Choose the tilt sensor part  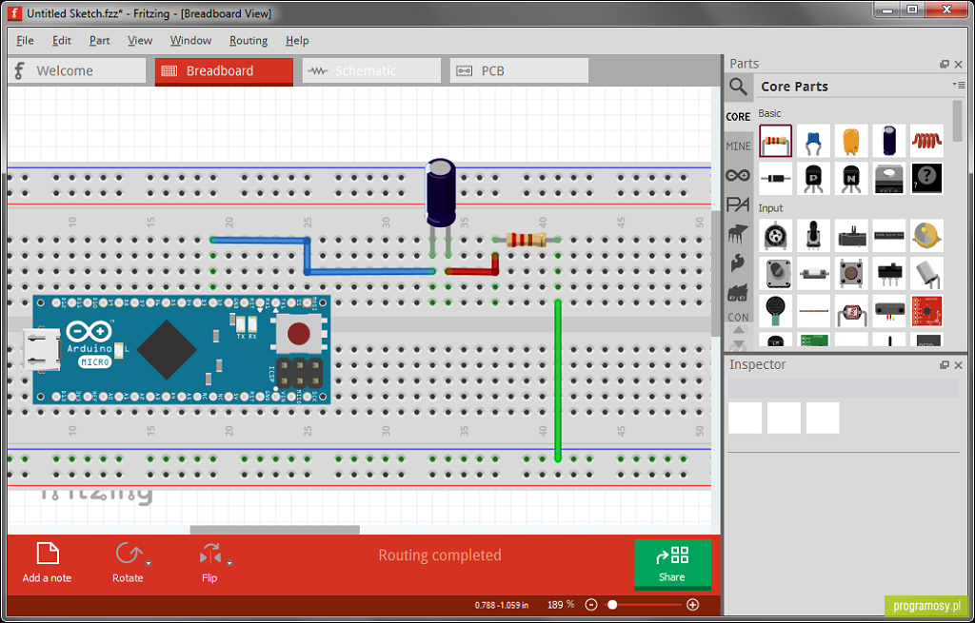point(926,273)
